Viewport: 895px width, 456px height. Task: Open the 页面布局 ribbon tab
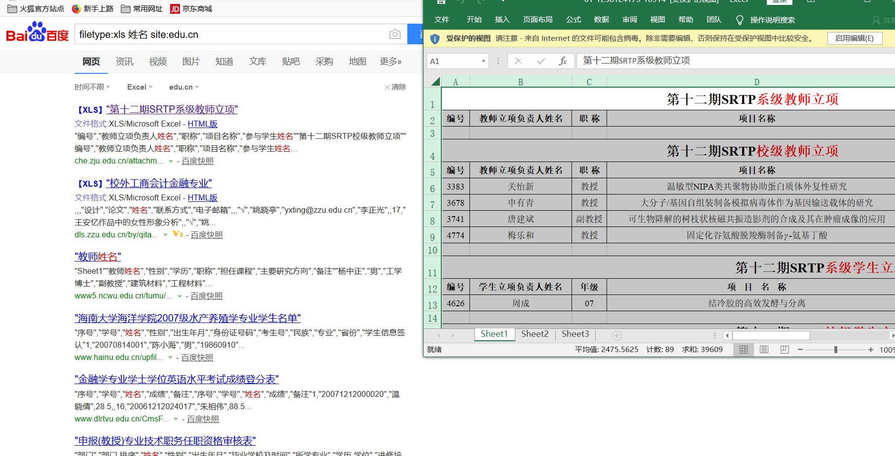(x=537, y=20)
